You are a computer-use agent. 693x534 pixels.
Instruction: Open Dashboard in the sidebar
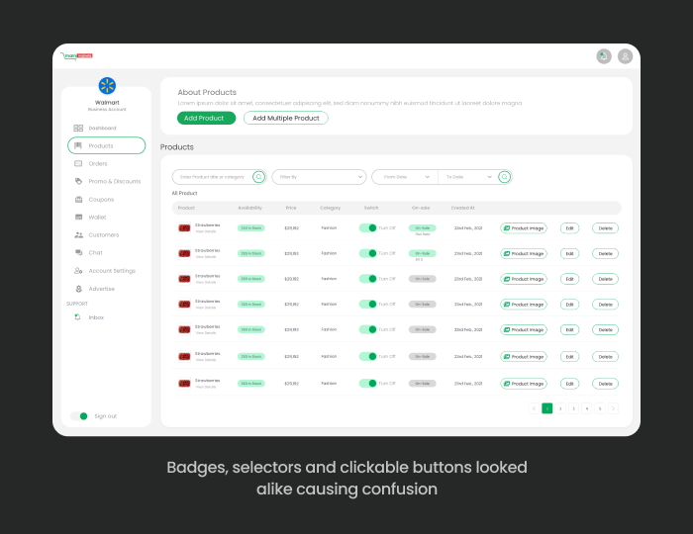coord(103,128)
